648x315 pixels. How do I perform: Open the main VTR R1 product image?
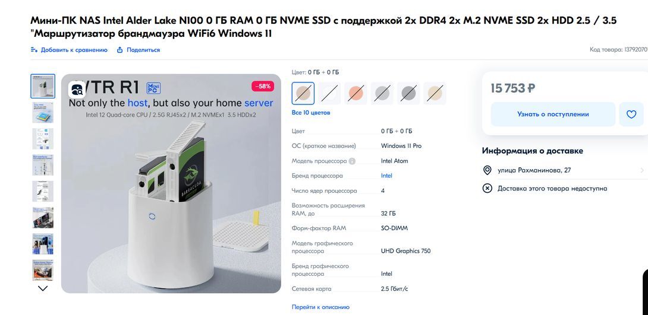pos(171,183)
